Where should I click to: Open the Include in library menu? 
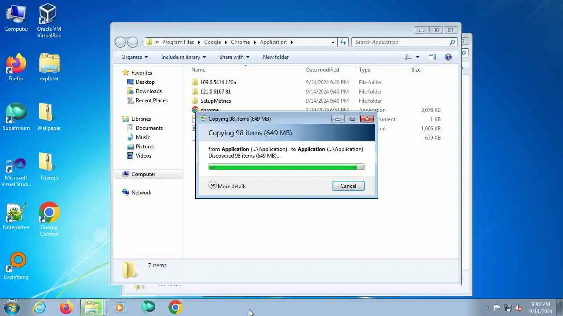tap(183, 57)
